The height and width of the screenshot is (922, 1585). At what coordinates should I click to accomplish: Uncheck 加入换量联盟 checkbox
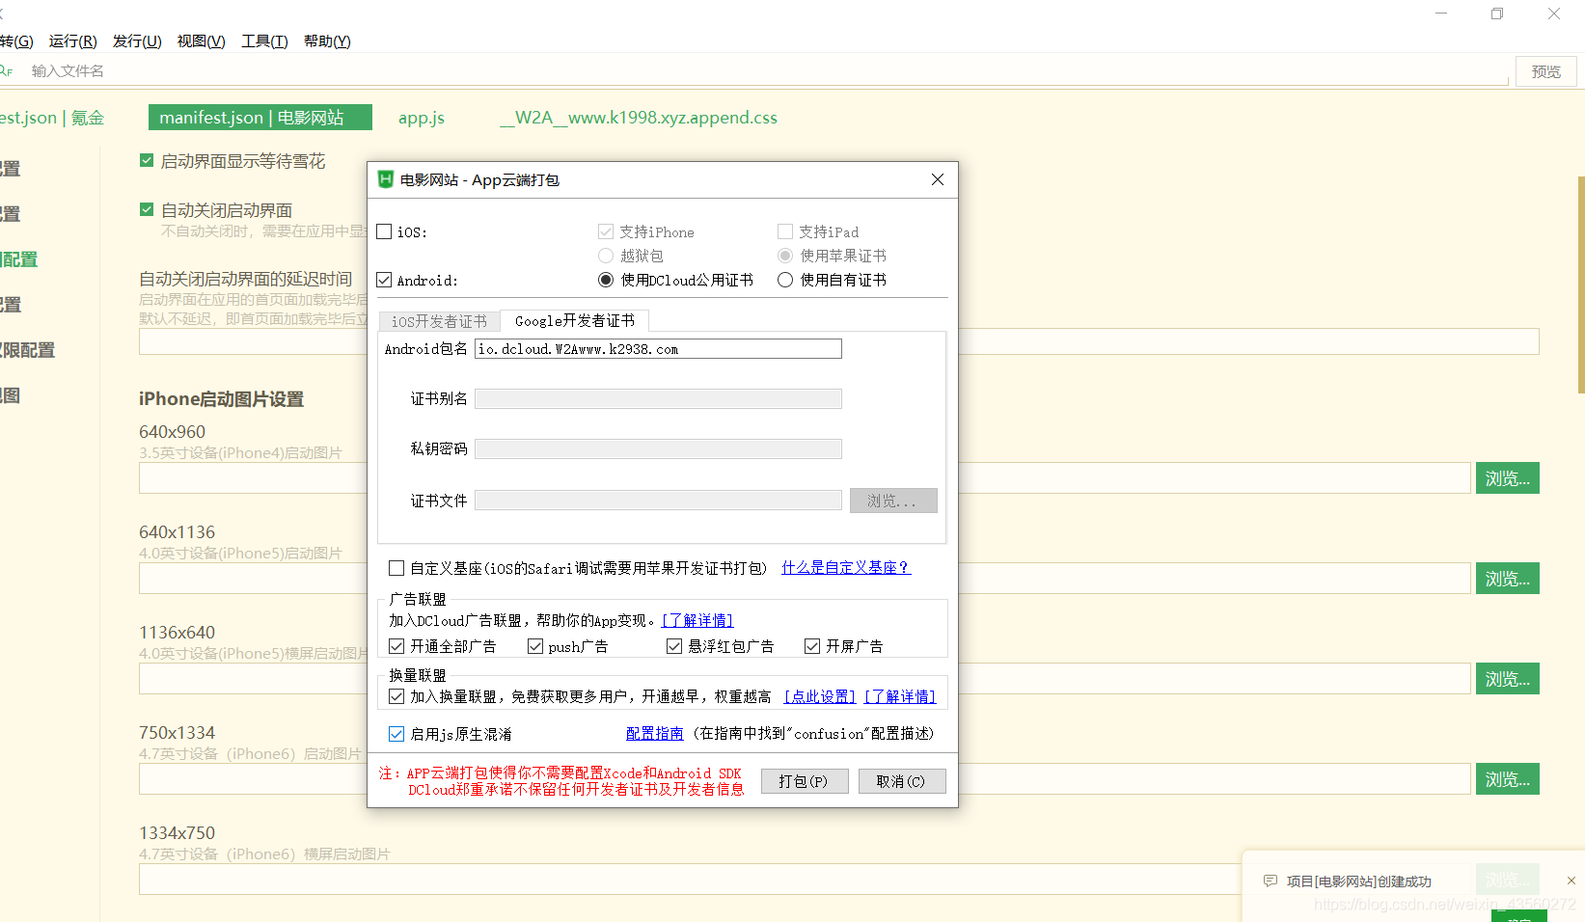[396, 696]
